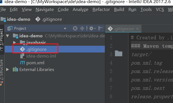Click the 'pom.xml.tag' line in editor
Viewport: 173px width, 103px height.
[147, 63]
